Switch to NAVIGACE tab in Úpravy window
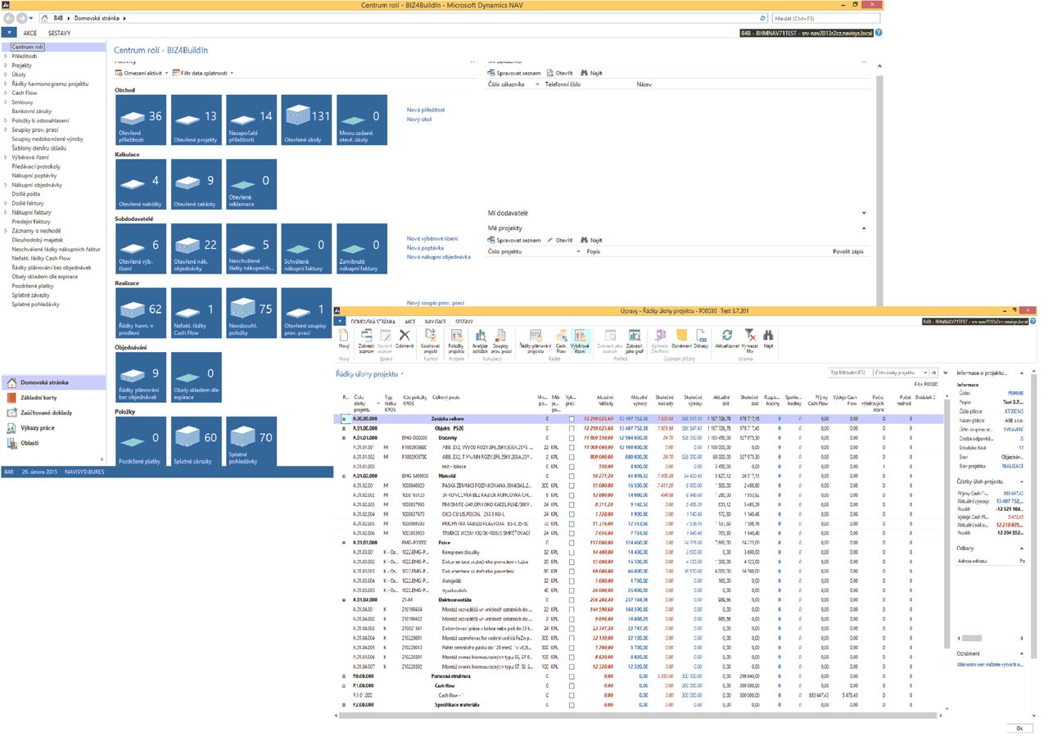 point(437,323)
